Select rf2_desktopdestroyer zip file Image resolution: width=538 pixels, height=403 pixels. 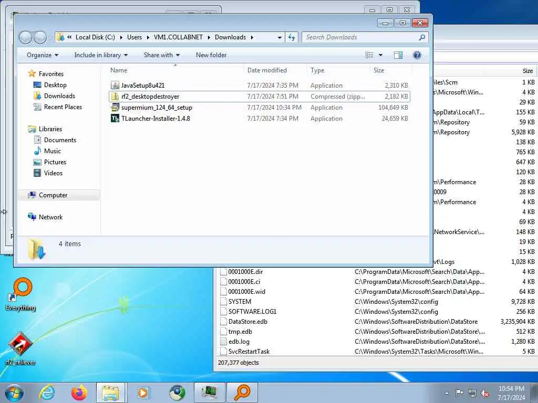[260, 97]
